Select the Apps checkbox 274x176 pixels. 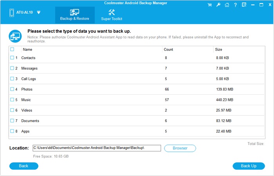click(12, 131)
